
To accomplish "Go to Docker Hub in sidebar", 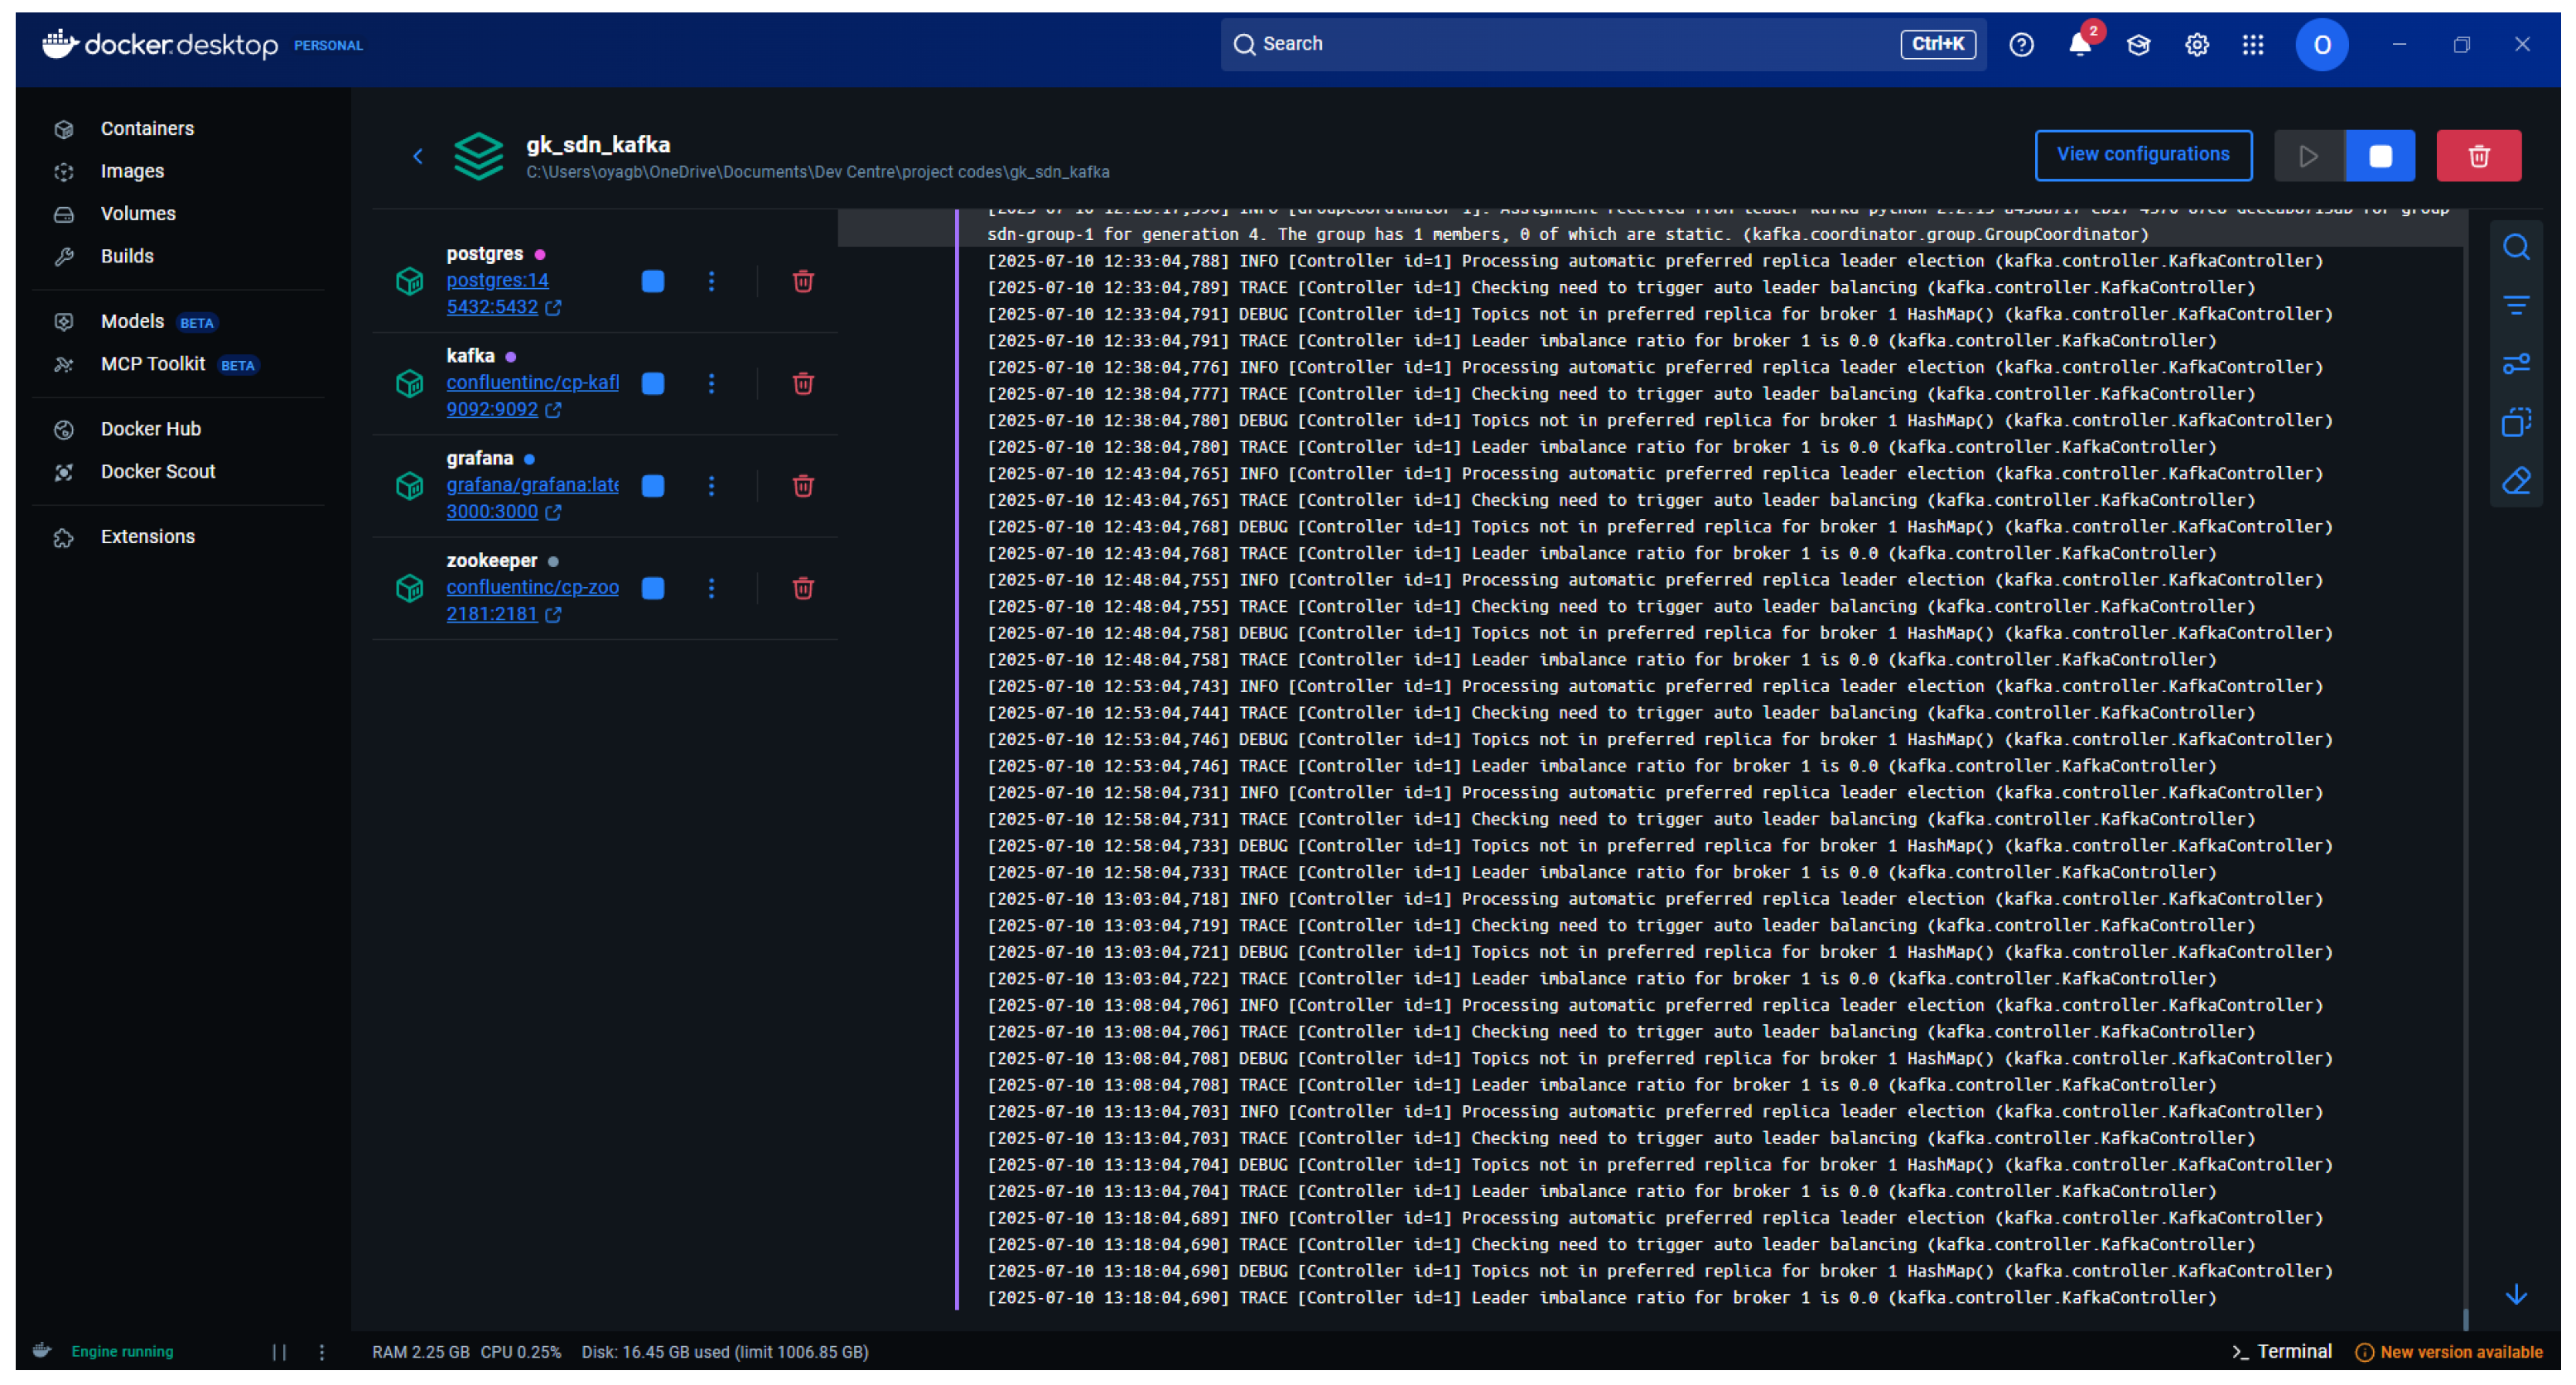I will pos(150,430).
